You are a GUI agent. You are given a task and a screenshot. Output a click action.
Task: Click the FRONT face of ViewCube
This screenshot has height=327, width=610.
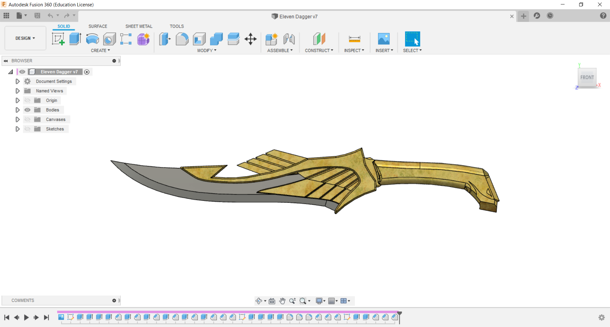coord(587,77)
